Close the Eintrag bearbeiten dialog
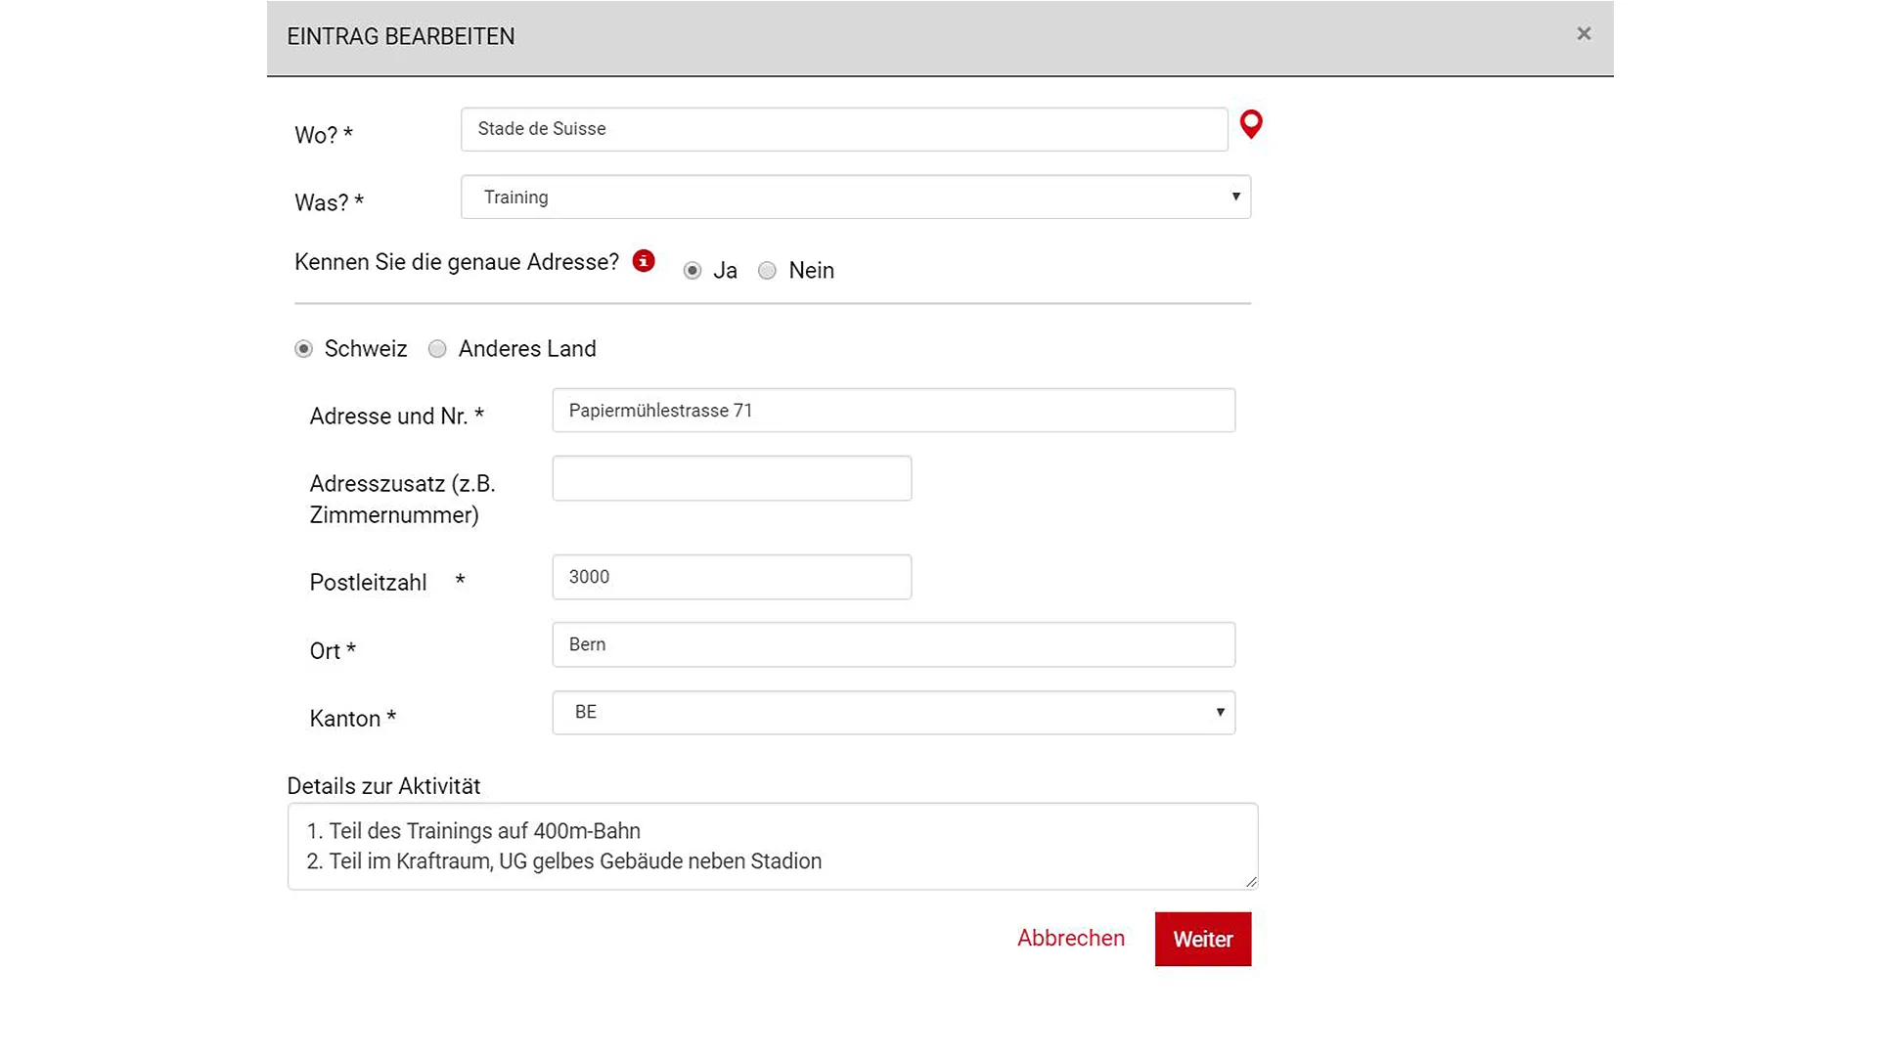This screenshot has height=1056, width=1878. 1584,34
